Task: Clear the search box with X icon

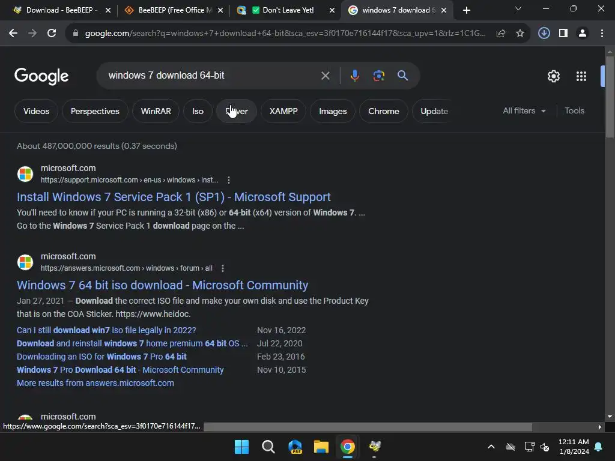Action: (325, 76)
